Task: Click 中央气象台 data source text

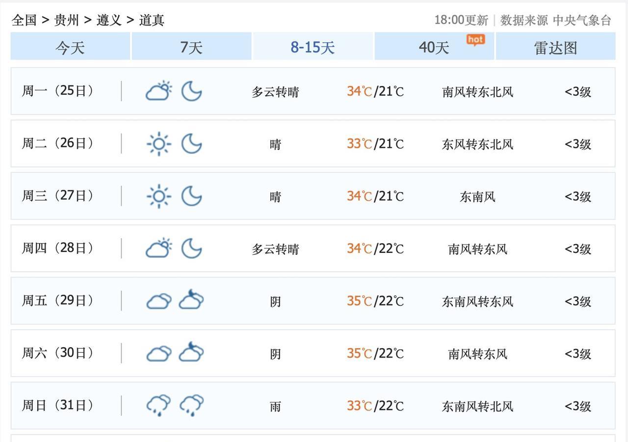Action: pos(582,20)
